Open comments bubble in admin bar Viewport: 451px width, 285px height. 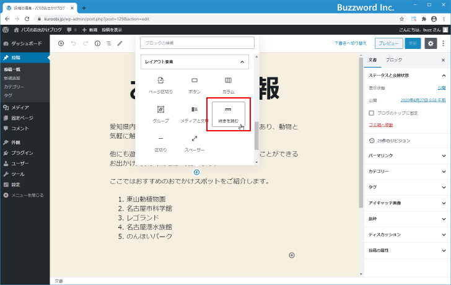(72, 30)
